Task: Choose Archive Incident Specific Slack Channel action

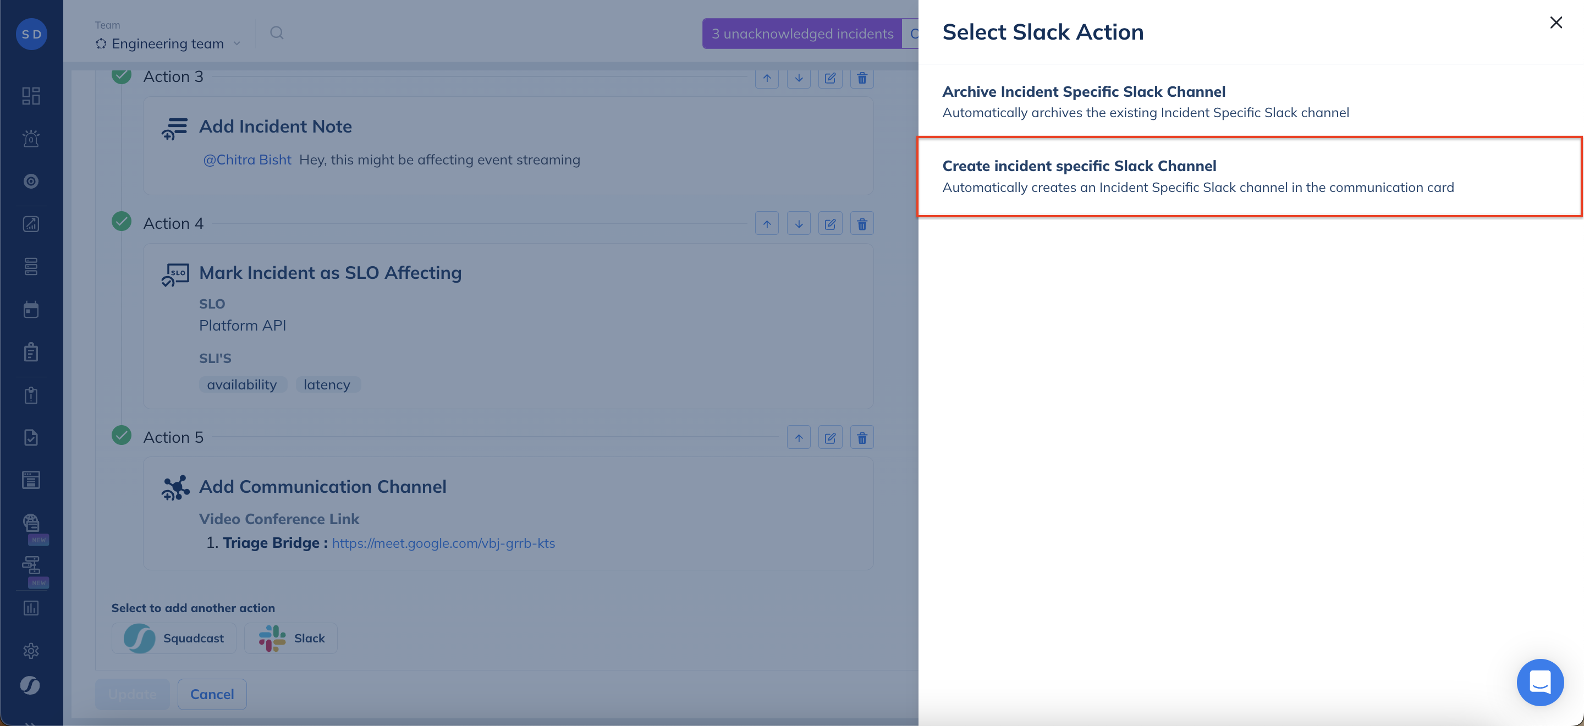Action: point(1248,101)
